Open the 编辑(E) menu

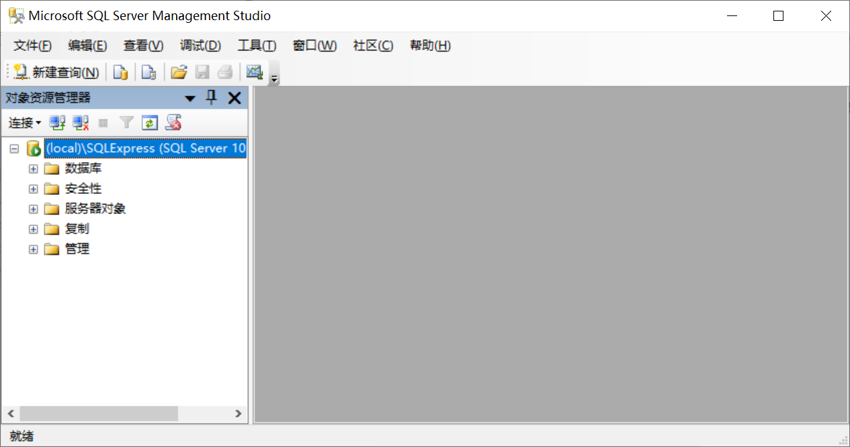87,46
